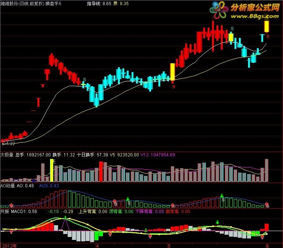Click the S marker above the cyan candle near April
Image resolution: width=283 pixels, height=248 pixels.
[x=84, y=79]
